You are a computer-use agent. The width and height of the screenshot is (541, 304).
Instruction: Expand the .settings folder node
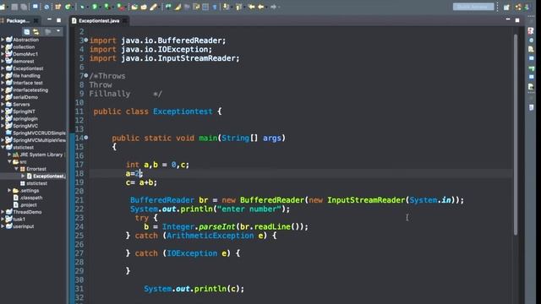pyautogui.click(x=9, y=190)
